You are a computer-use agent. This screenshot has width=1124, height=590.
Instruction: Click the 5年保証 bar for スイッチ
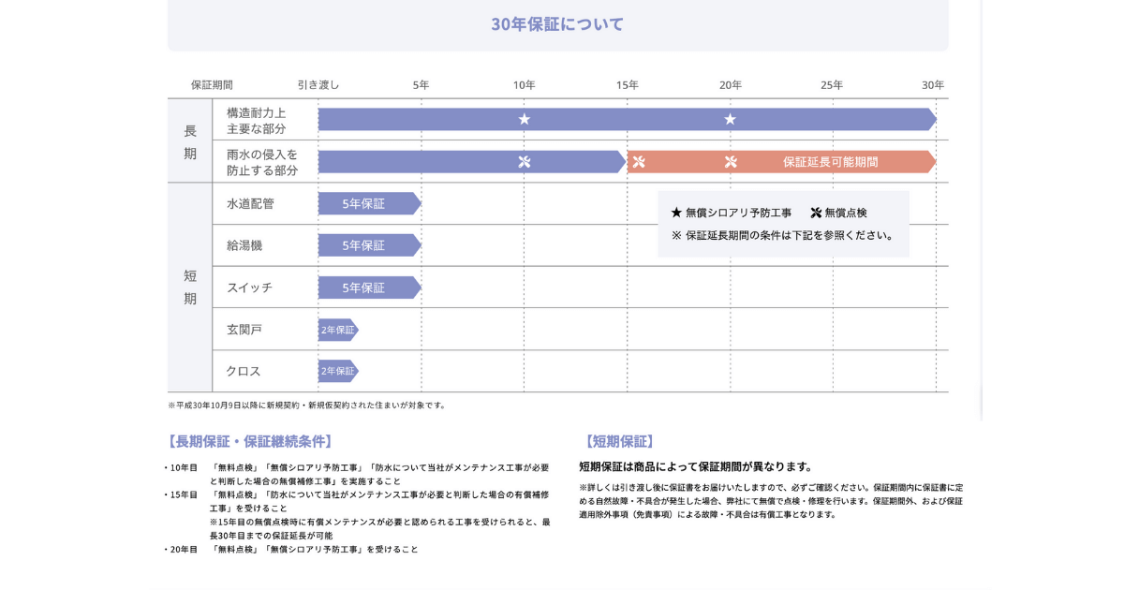(x=369, y=288)
